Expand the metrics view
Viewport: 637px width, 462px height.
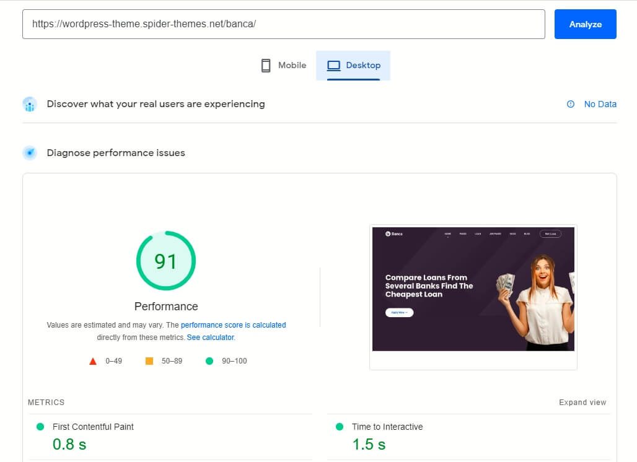(x=582, y=403)
